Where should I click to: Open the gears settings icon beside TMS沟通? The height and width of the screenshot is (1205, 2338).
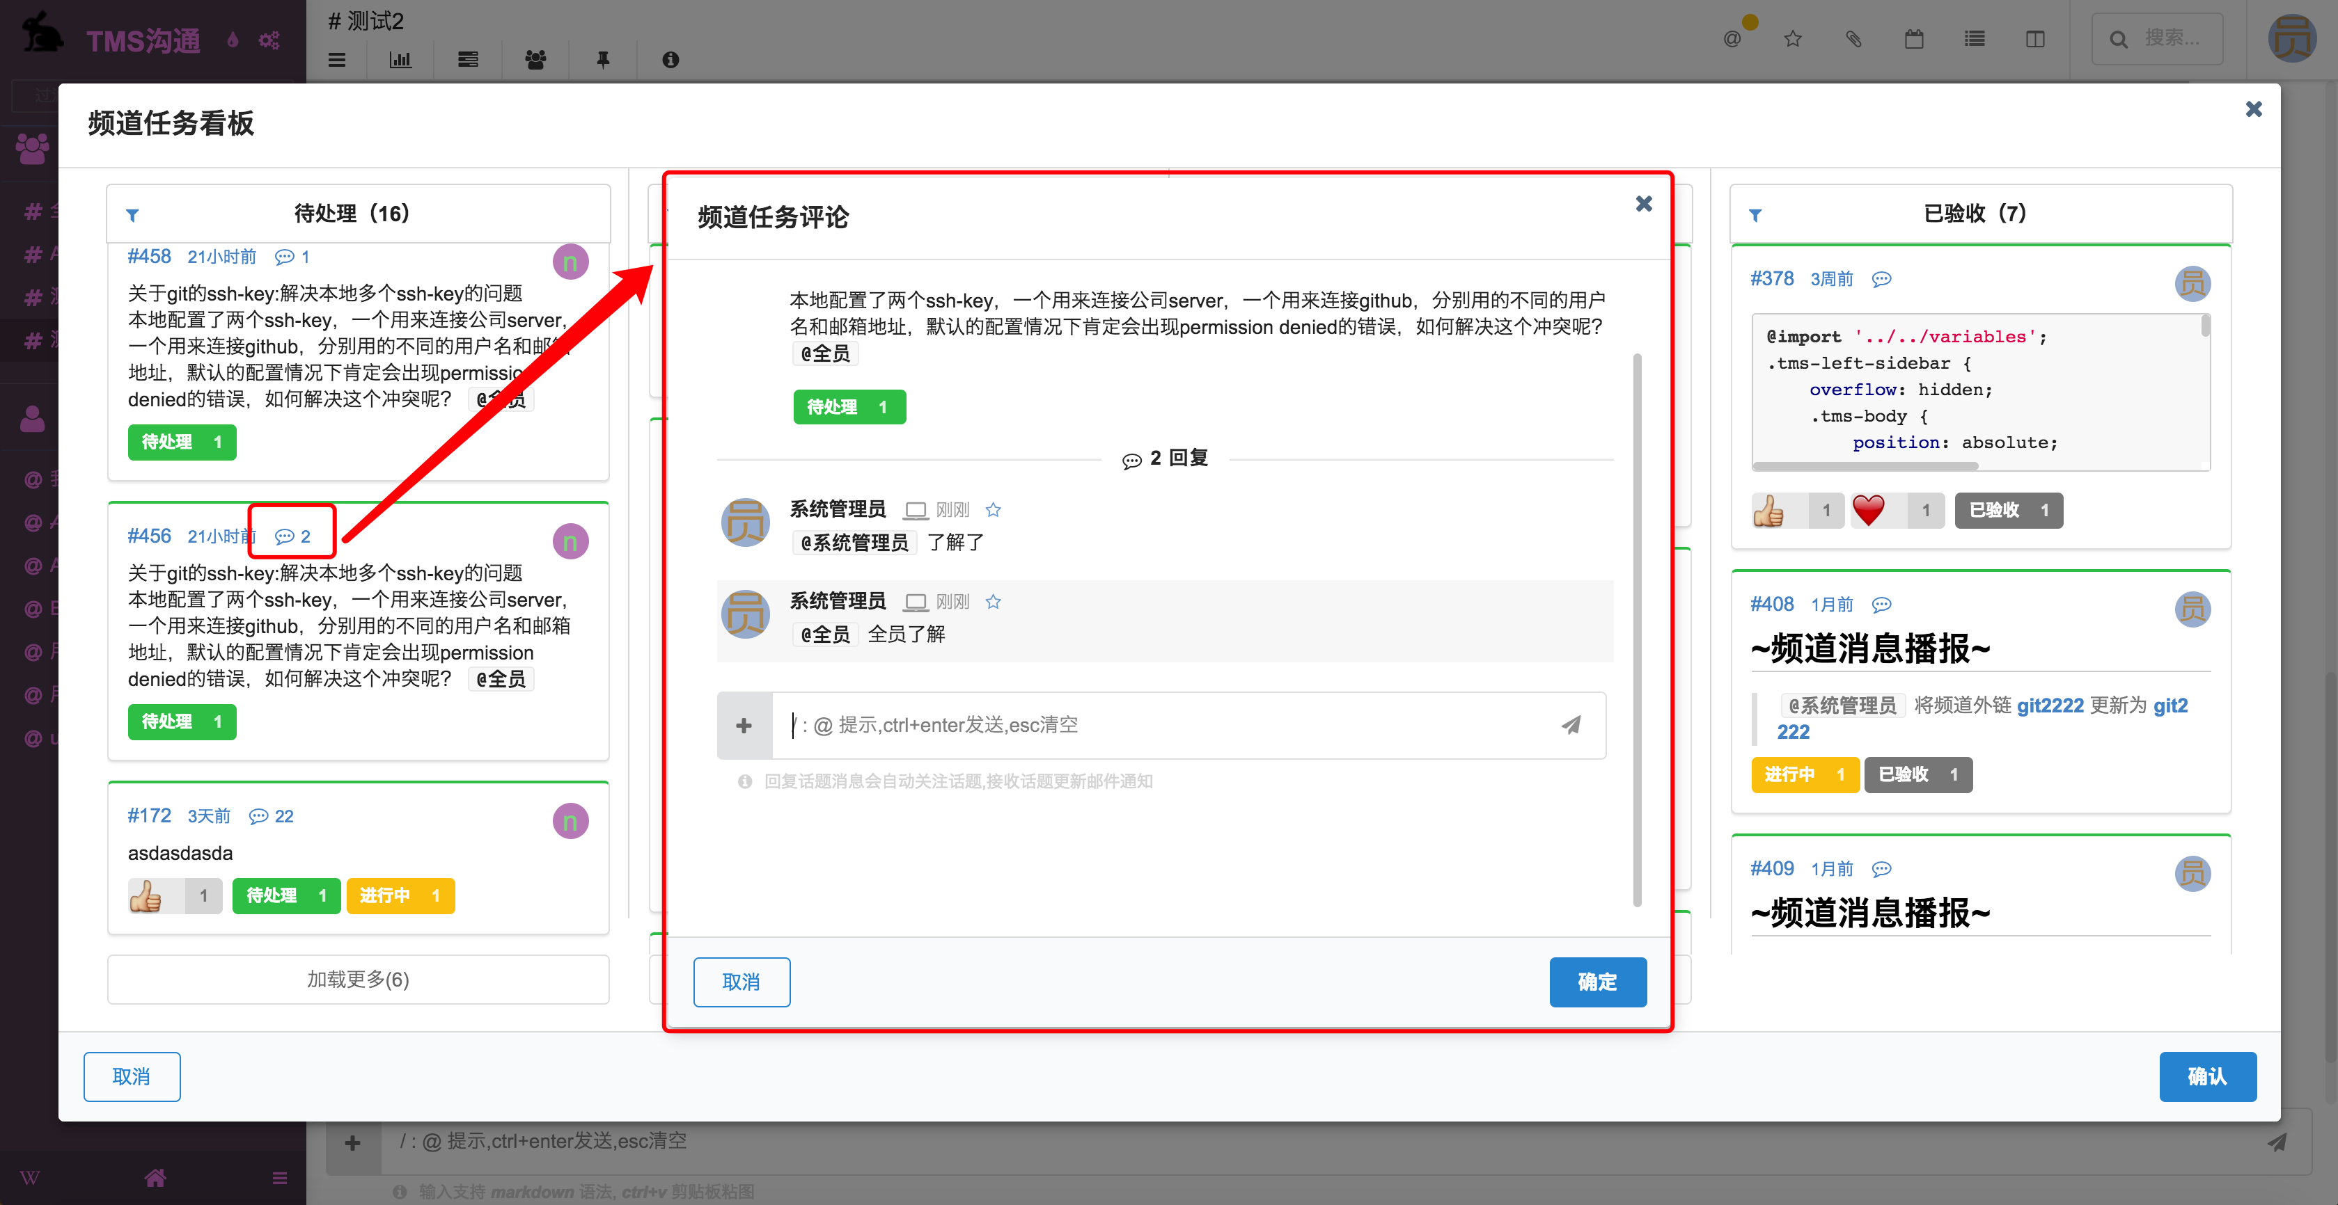(269, 40)
